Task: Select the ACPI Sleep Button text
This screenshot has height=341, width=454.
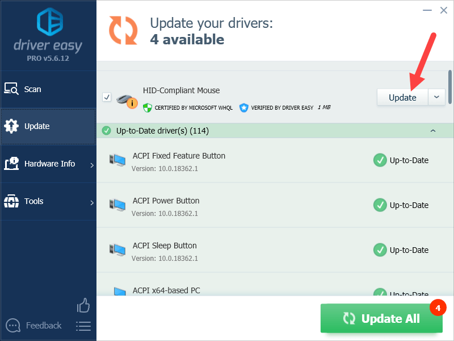Action: click(165, 246)
